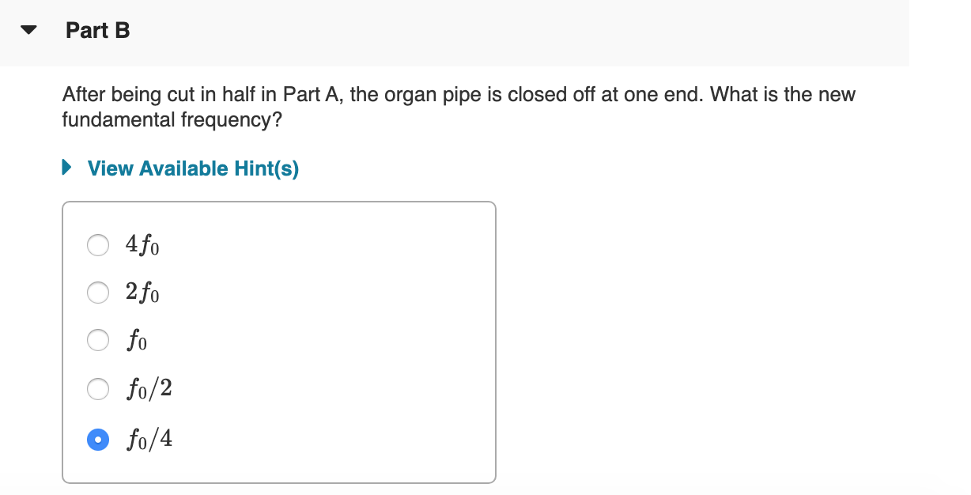This screenshot has width=971, height=495.
Task: Click the 4f₀ label text
Action: (x=142, y=245)
